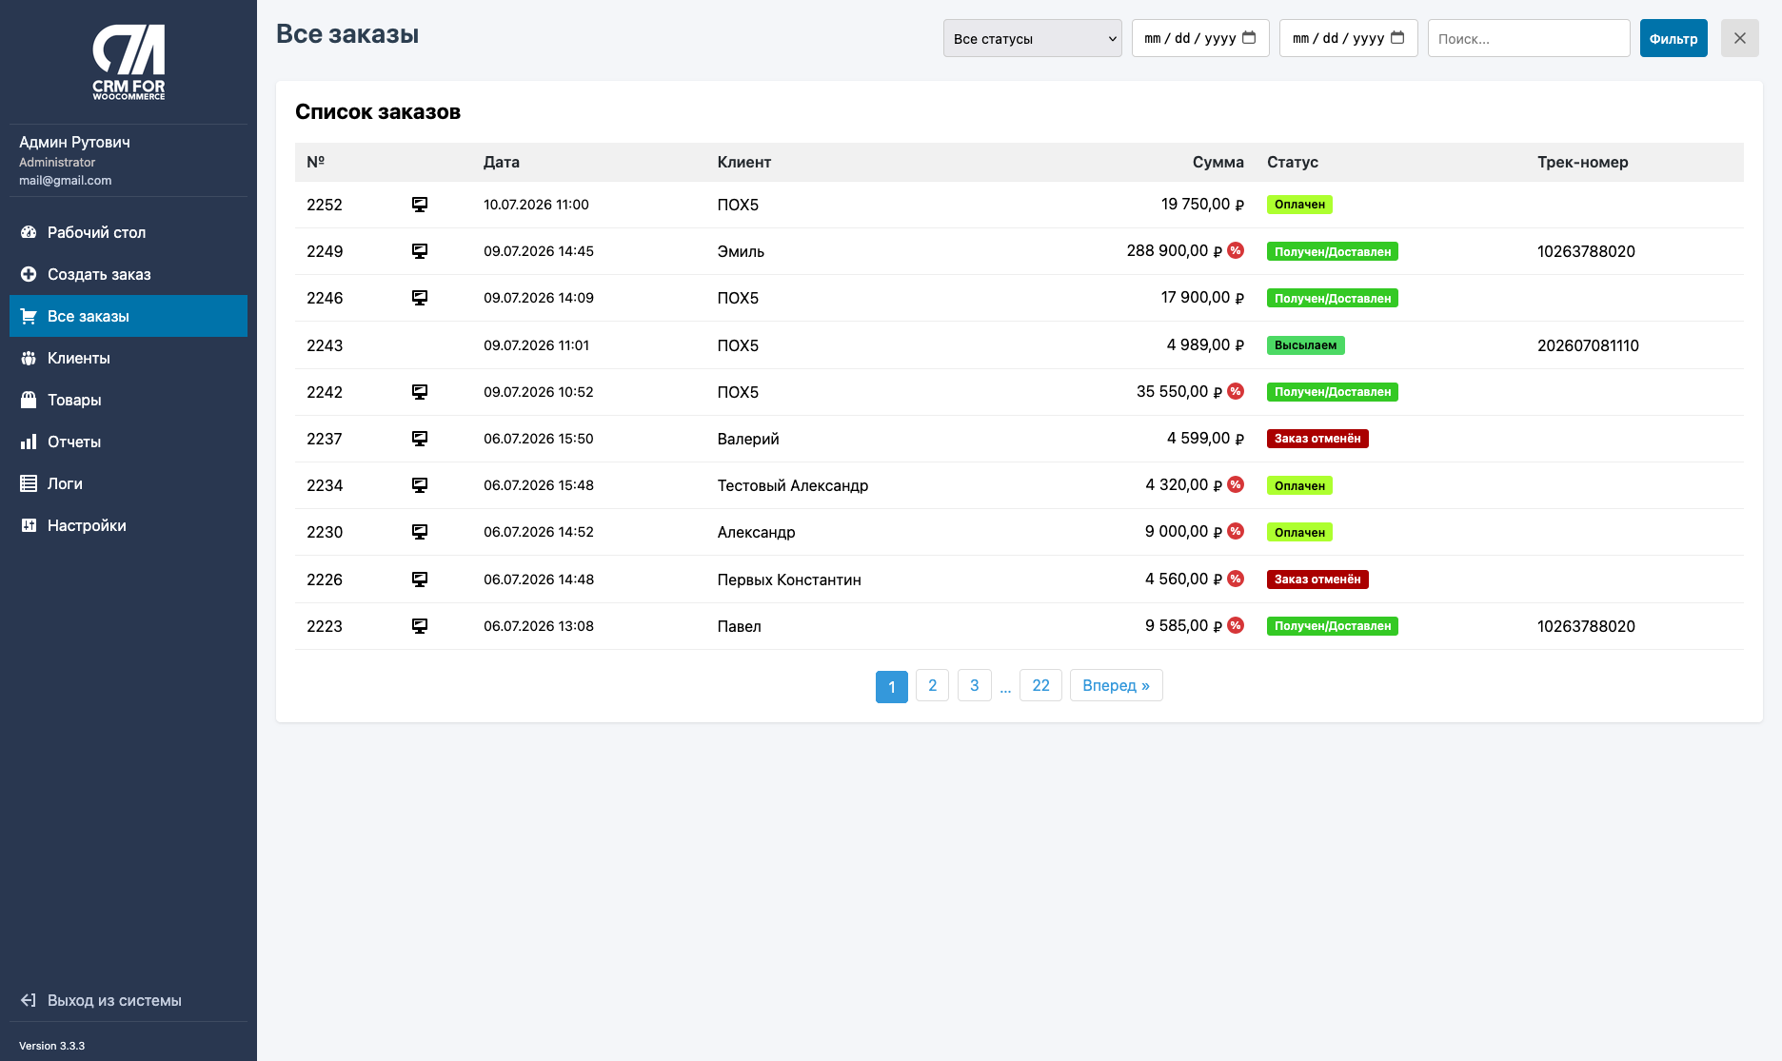Click the Фильтр button

click(1673, 38)
